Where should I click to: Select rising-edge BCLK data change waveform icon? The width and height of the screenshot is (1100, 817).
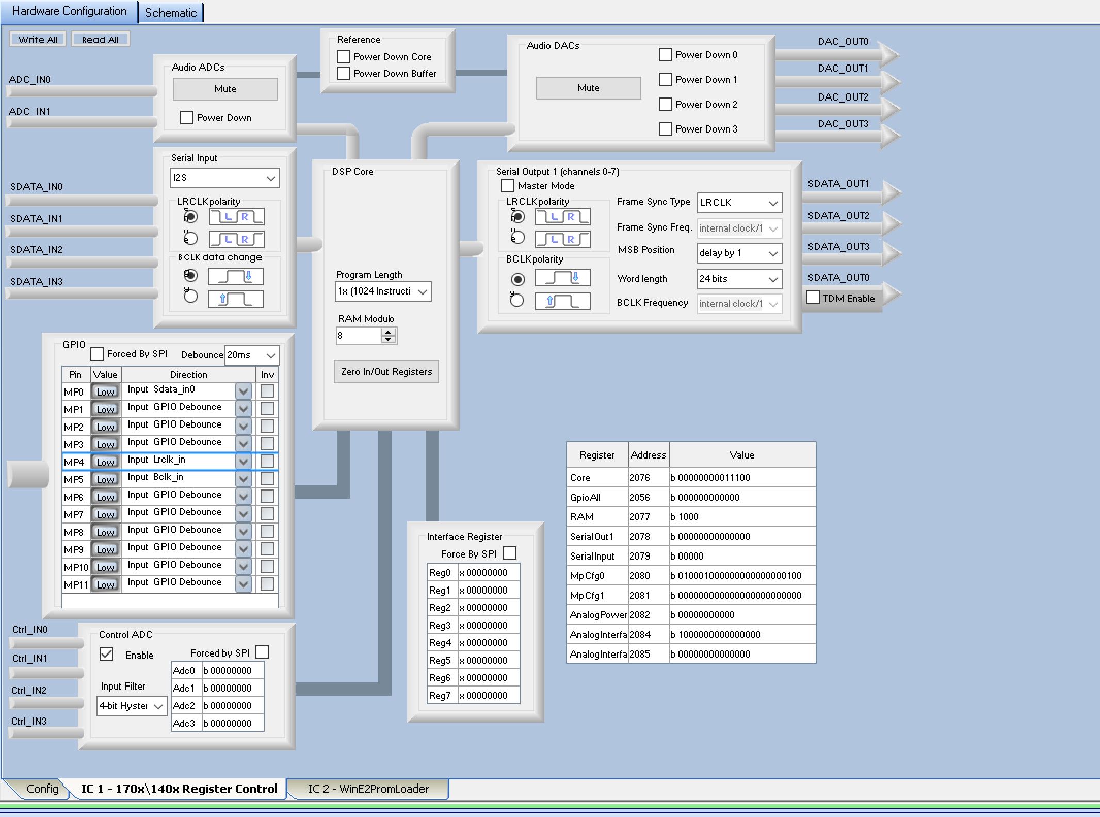235,299
